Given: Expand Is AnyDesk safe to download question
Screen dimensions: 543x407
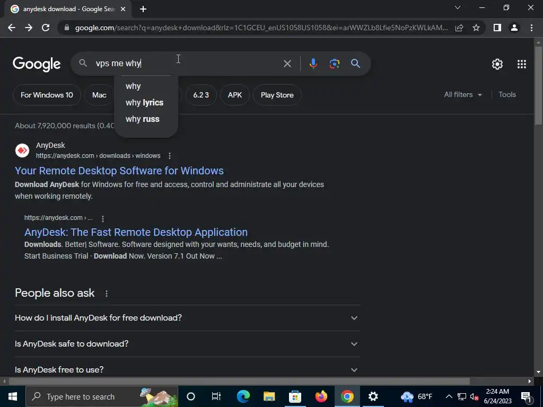Looking at the screenshot, I should [x=187, y=343].
